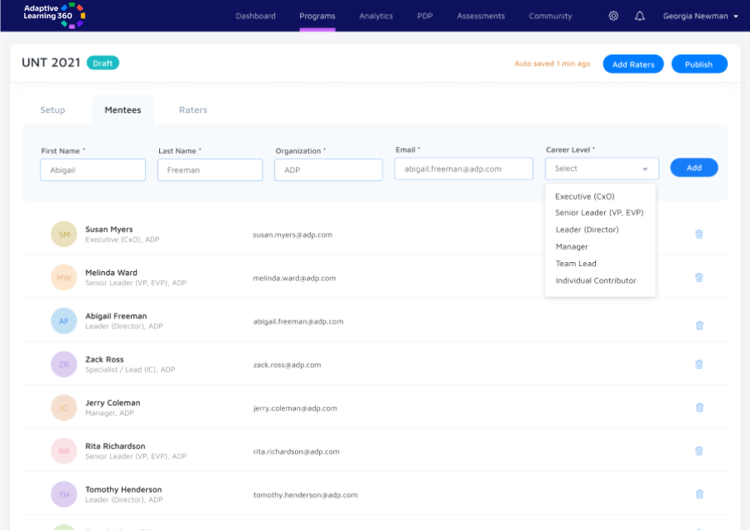Click the MW avatar for Melinda Ward
The image size is (750, 530).
[64, 278]
